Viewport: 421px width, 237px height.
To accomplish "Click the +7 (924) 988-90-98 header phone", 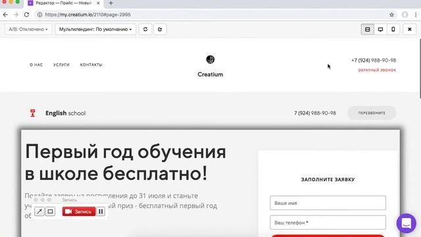I will click(x=374, y=61).
